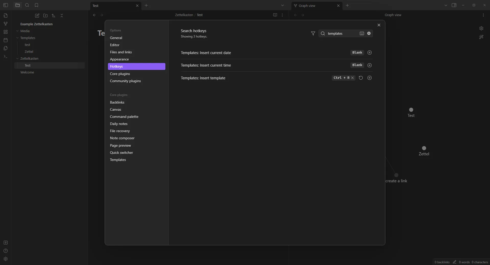Open the Appearance settings section

click(137, 59)
